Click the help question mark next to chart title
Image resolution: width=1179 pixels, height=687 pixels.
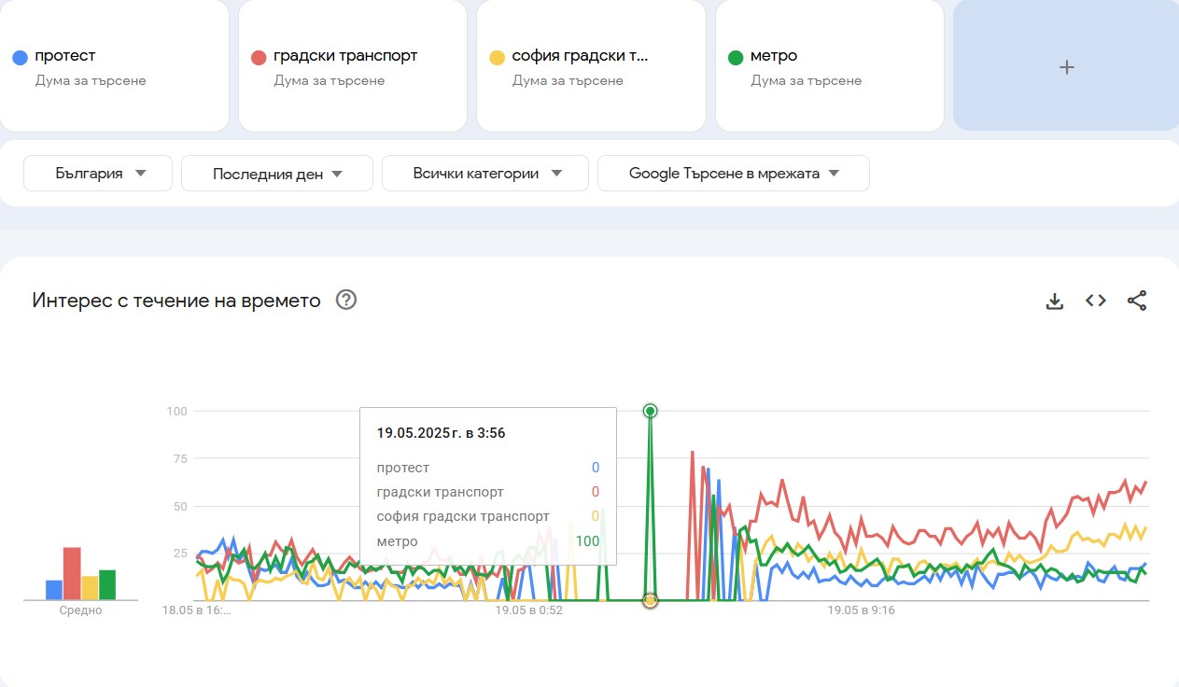[345, 300]
